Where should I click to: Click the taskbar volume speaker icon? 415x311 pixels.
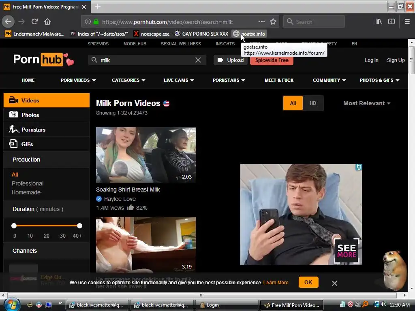pyautogui.click(x=383, y=305)
